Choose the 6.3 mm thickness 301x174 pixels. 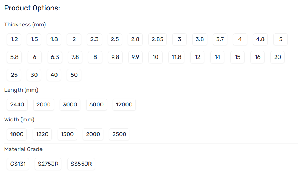coord(55,57)
